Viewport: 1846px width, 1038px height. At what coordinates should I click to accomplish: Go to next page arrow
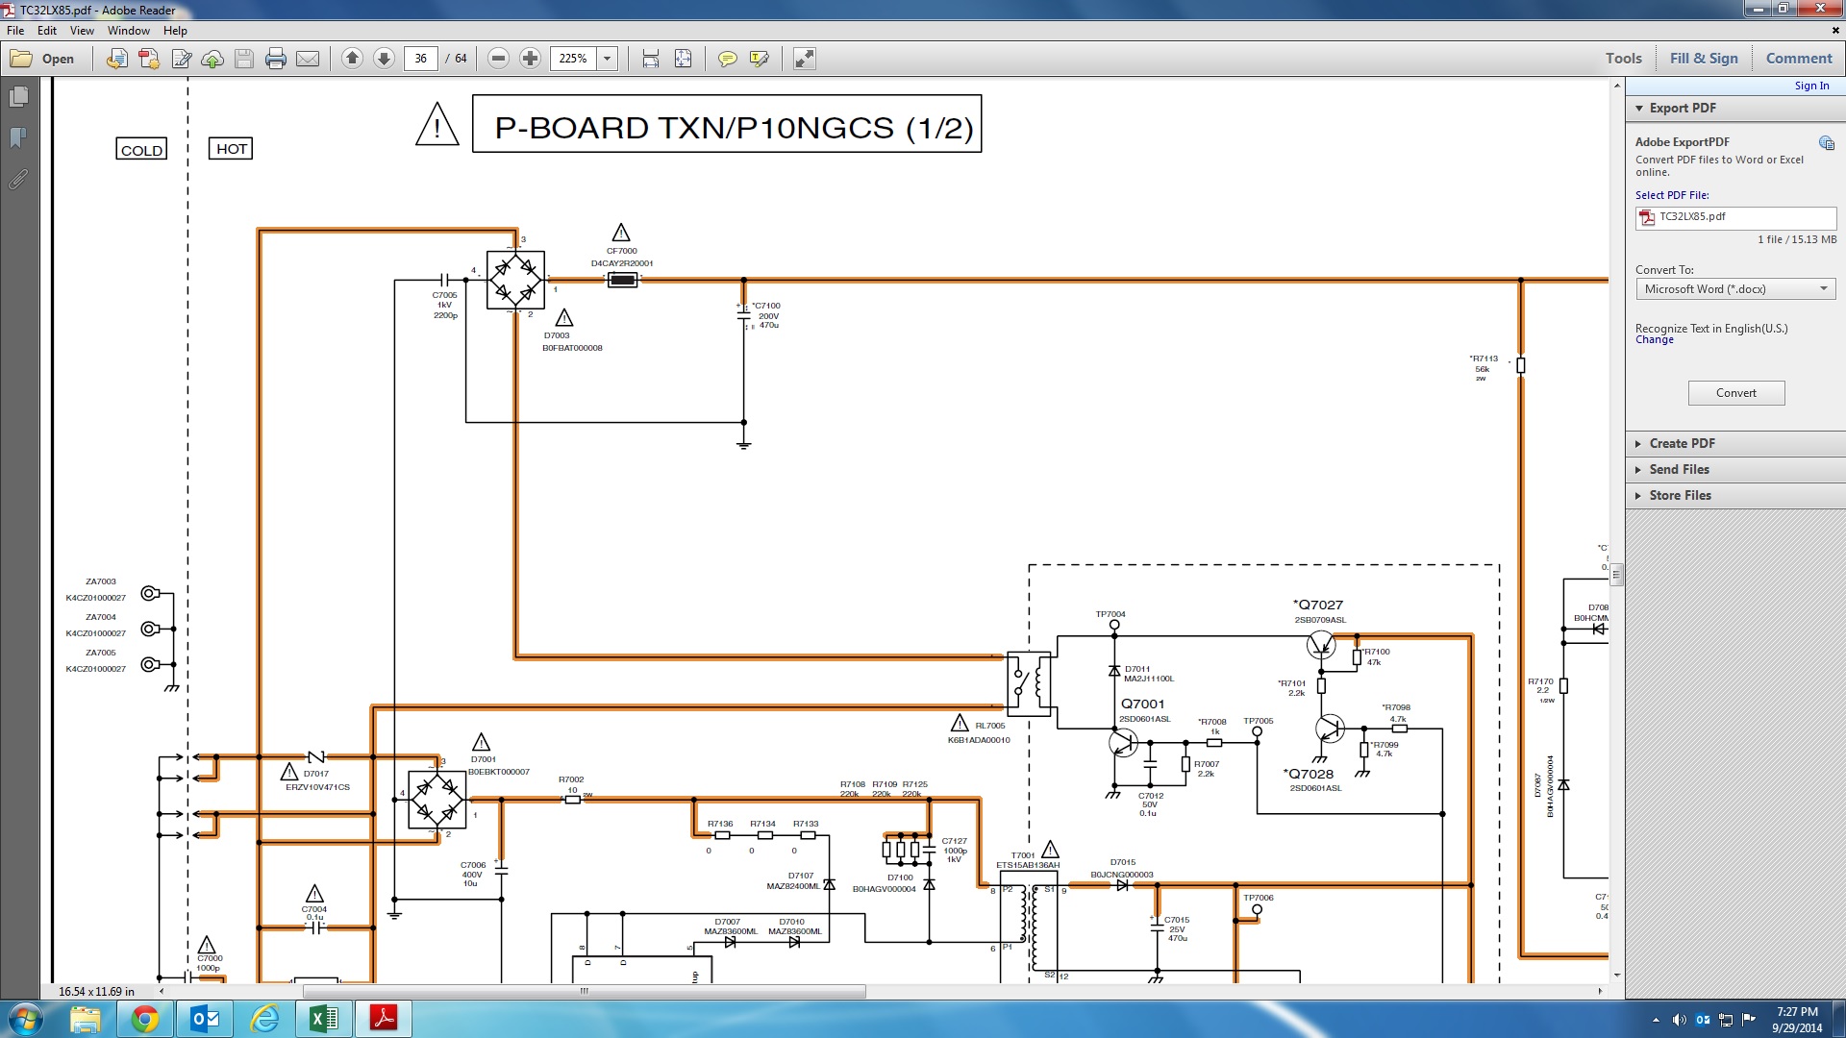(384, 59)
